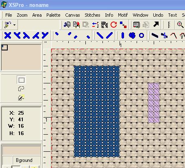Click the lilac stitched rectangle on canvas
This screenshot has height=168, width=185.
pyautogui.click(x=154, y=103)
